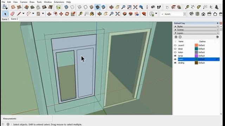Screen dimensions: 225x126
Task: Open the Extensions menu
Action: click(59, 2)
